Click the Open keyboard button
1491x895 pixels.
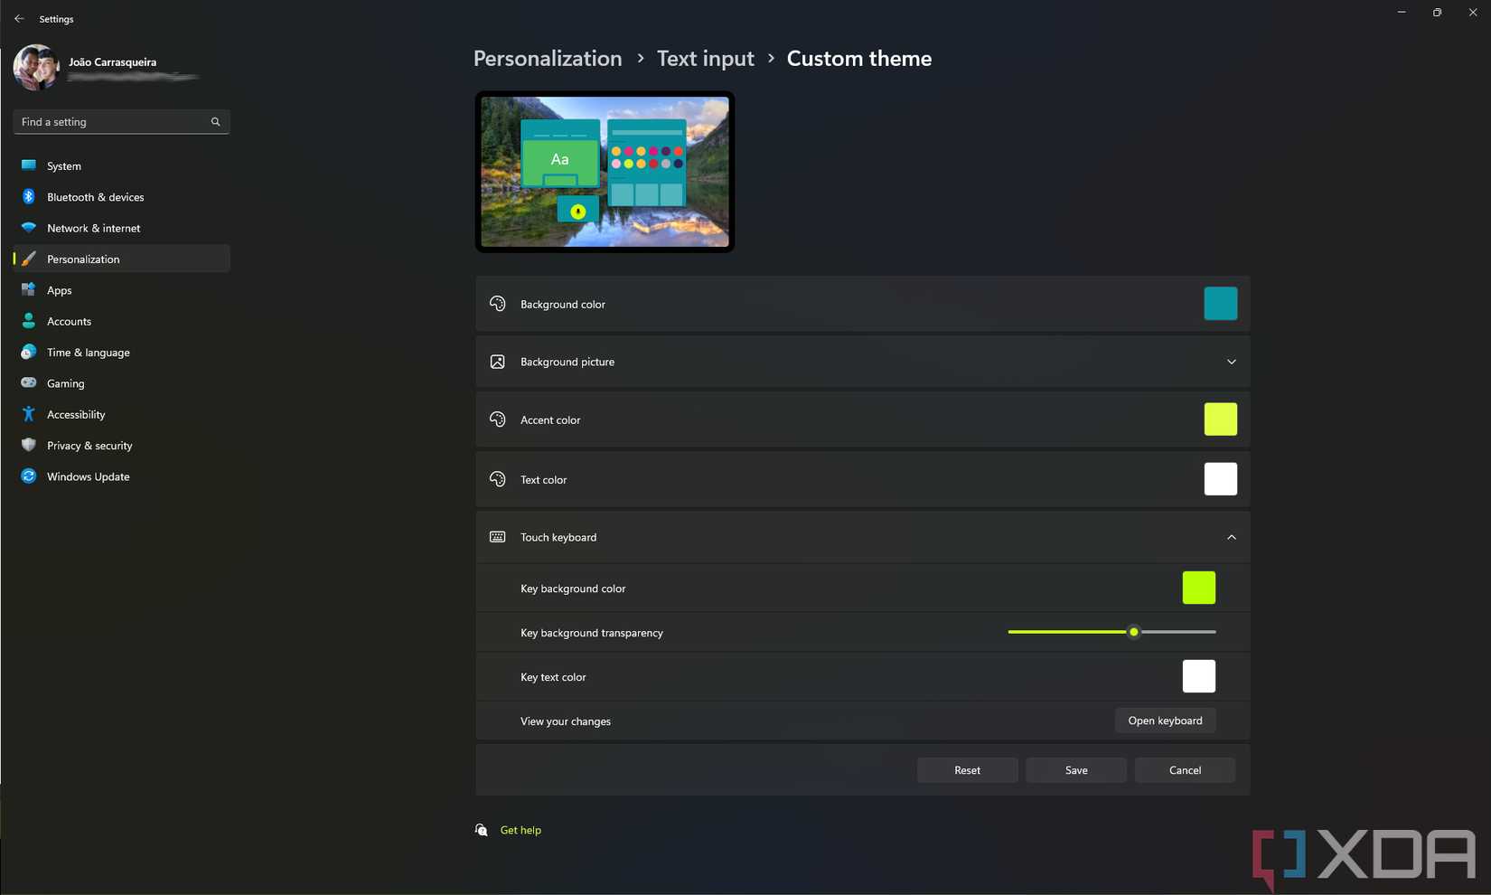(1165, 721)
